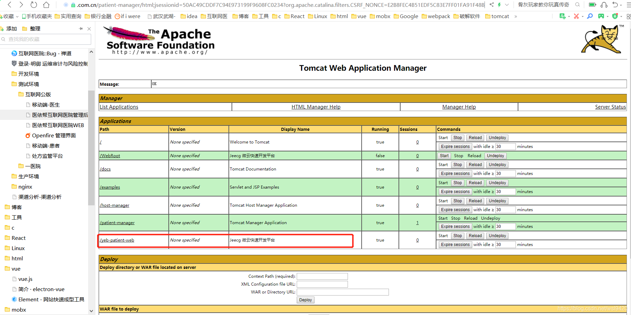The image size is (631, 315).
Task: Open the tomcat bookmarks folder
Action: point(497,16)
